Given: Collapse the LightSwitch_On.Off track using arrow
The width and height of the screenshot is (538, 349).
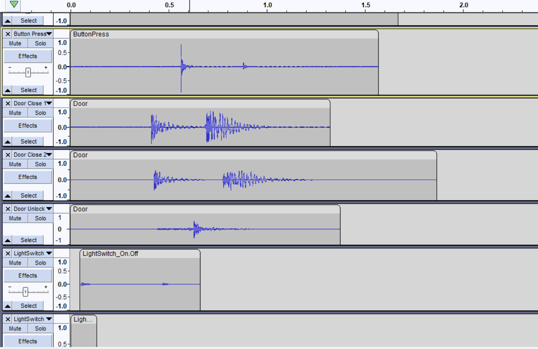Looking at the screenshot, I should point(7,306).
